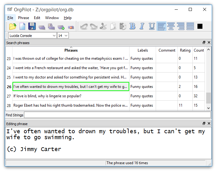Sort by the Phrases column header
Screen dimensions: 218x172
pyautogui.click(x=71, y=50)
